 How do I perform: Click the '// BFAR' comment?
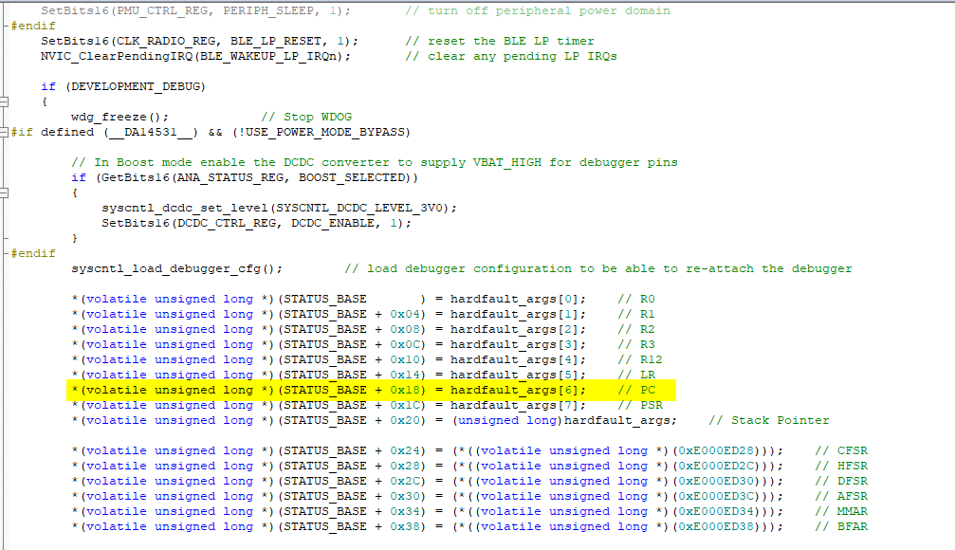pyautogui.click(x=842, y=527)
